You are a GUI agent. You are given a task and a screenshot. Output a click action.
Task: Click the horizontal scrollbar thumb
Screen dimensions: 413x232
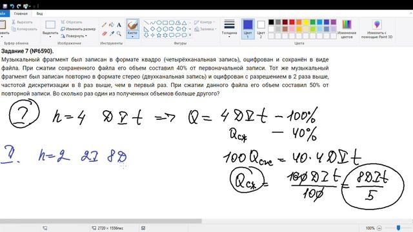(101, 221)
